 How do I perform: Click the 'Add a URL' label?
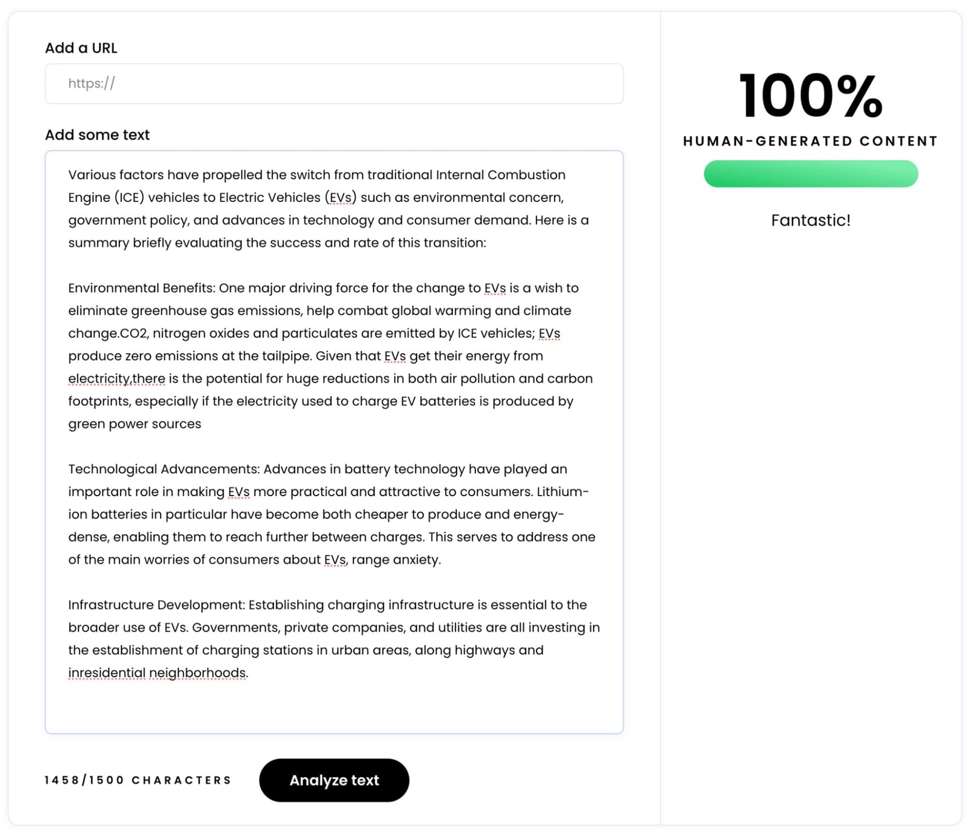pyautogui.click(x=81, y=48)
